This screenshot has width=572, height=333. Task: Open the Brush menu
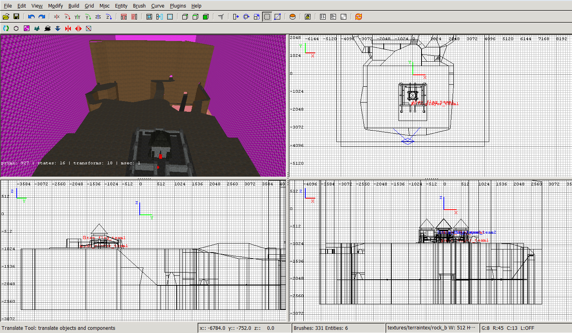point(139,6)
